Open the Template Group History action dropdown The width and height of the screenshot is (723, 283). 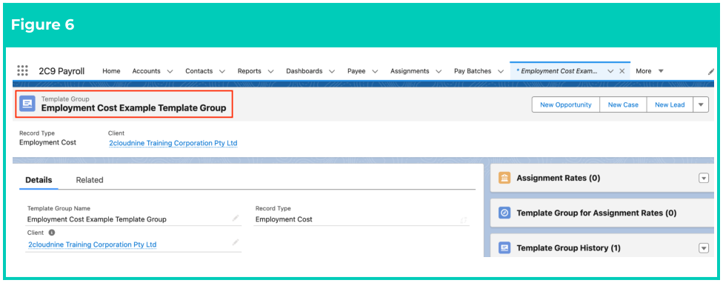(704, 248)
